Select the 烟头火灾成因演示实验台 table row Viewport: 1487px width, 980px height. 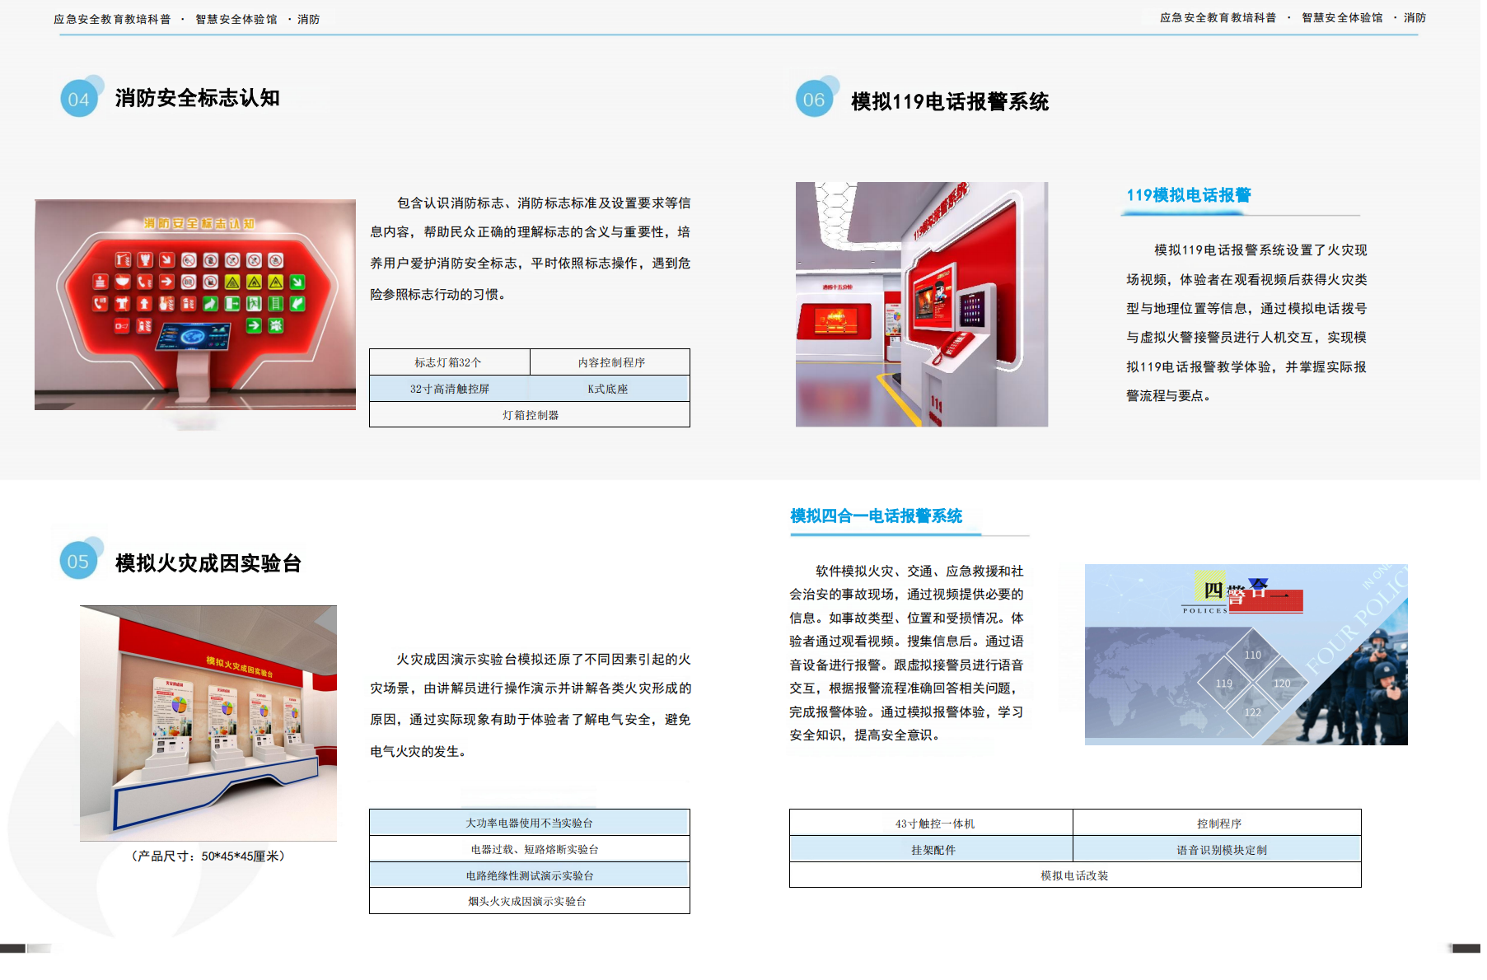tap(529, 901)
